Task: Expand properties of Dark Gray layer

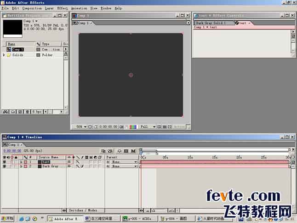Action: (21, 166)
